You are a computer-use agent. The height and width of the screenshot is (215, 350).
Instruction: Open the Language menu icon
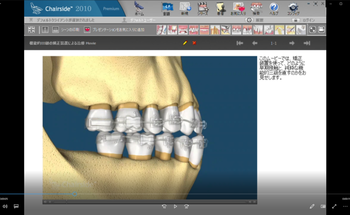point(167,8)
